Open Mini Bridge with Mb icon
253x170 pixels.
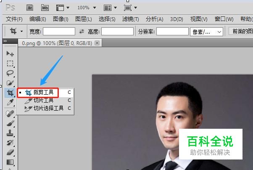pyautogui.click(x=45, y=8)
